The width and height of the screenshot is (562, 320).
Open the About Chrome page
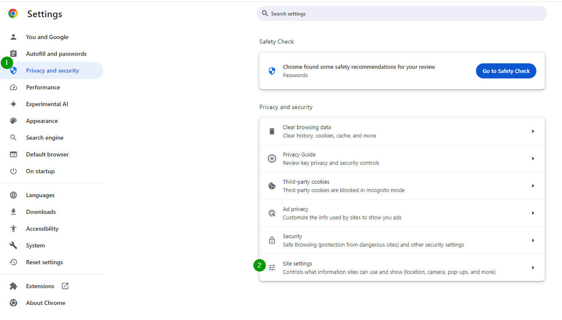tap(45, 303)
